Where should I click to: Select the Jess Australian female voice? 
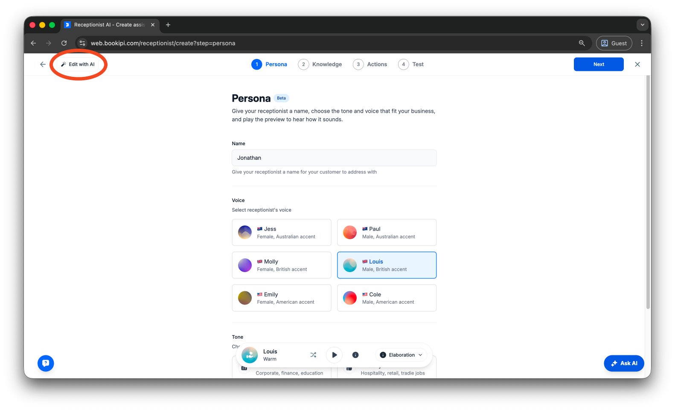(x=282, y=233)
